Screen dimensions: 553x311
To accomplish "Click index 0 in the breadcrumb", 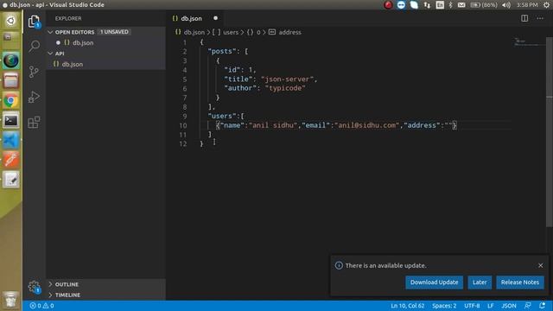I will coord(258,32).
